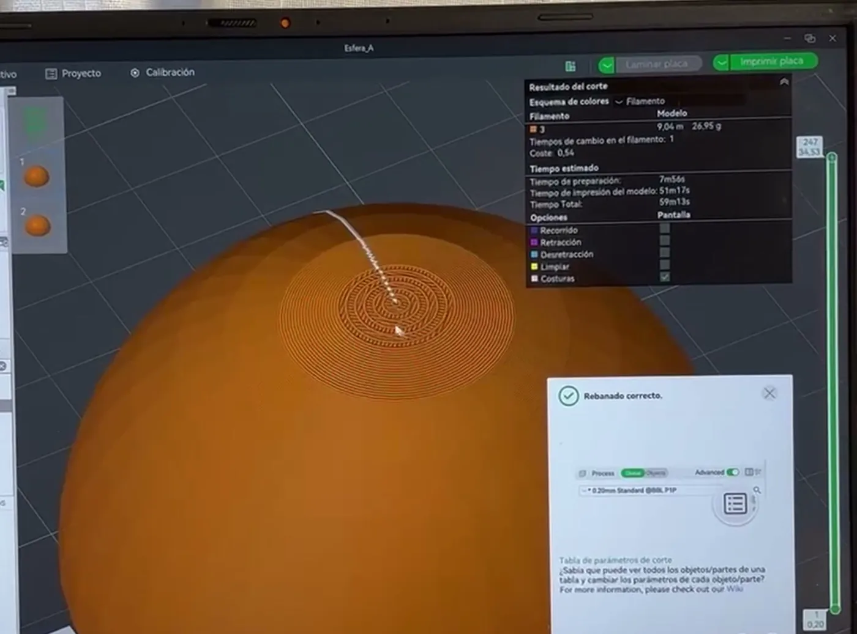Click the yellow Limpiar legend color square
This screenshot has height=634, width=857.
coord(534,267)
